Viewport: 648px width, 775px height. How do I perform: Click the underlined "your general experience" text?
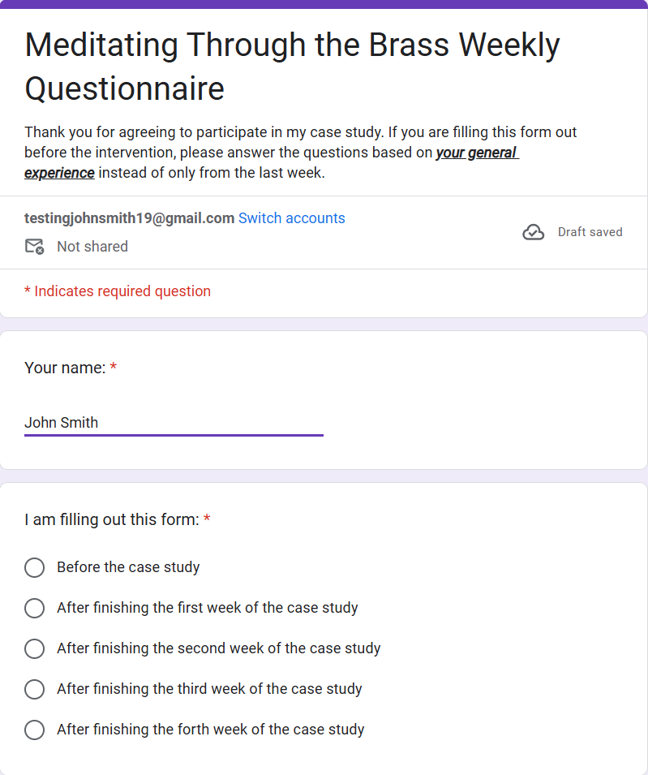(477, 153)
